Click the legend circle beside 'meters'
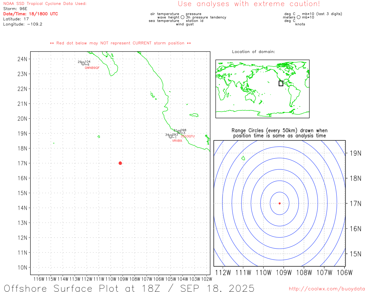Viewport: 365px width, 292px height. click(x=299, y=17)
